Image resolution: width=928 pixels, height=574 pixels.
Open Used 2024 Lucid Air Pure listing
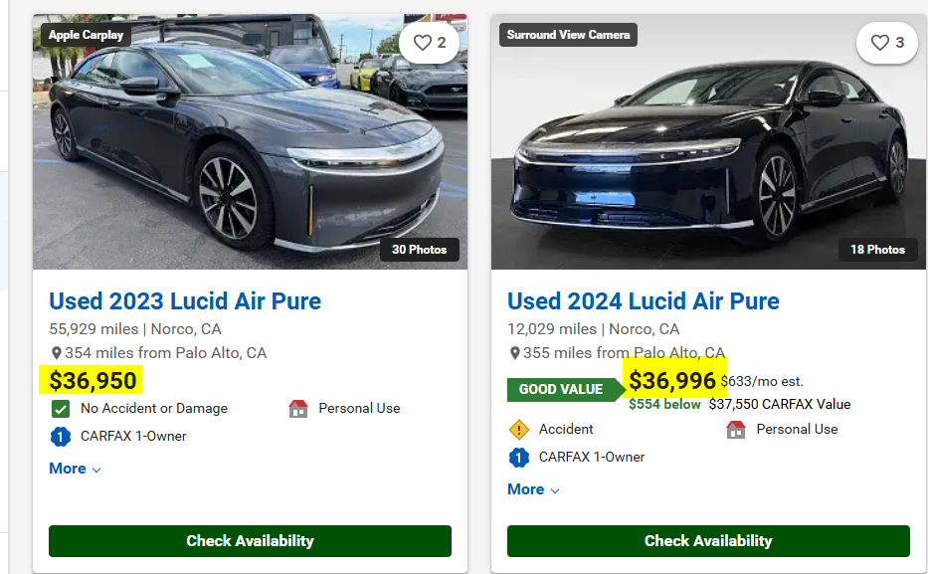click(x=643, y=301)
